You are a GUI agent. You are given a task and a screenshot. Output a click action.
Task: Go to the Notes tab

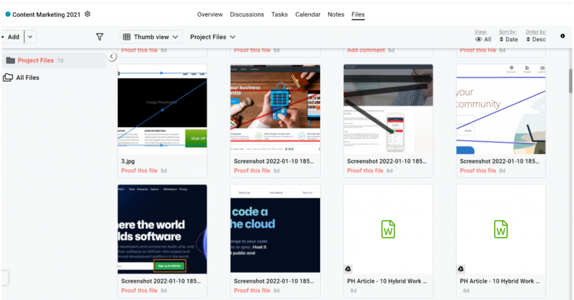pos(336,14)
